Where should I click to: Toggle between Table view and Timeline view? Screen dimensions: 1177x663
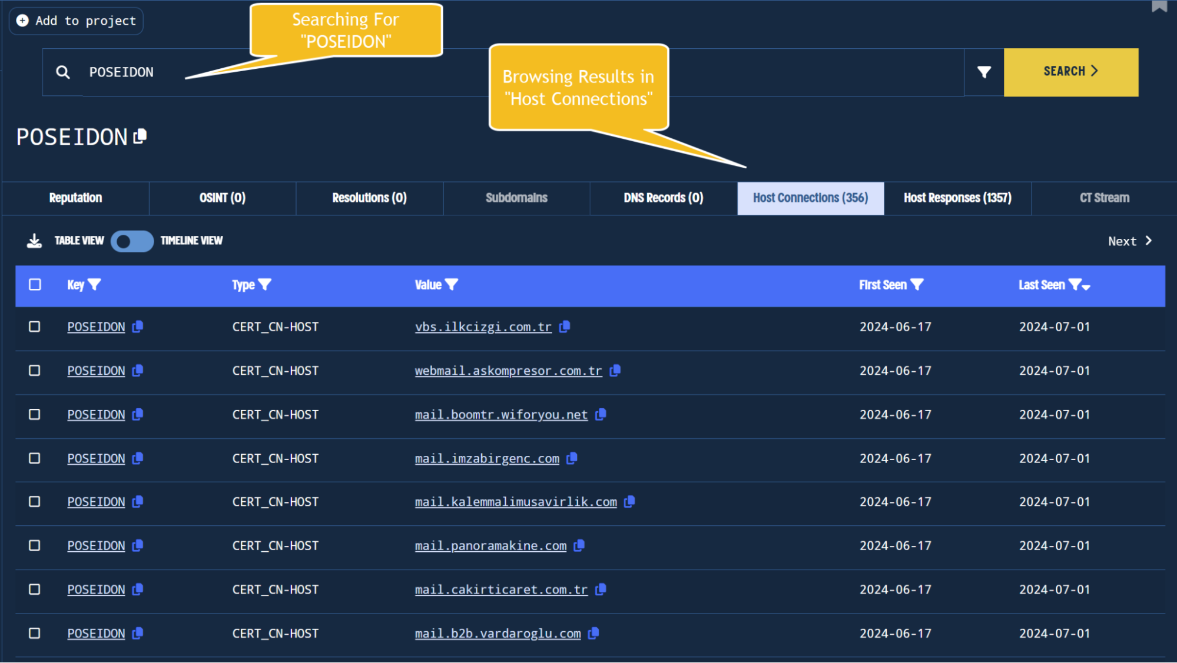point(132,241)
